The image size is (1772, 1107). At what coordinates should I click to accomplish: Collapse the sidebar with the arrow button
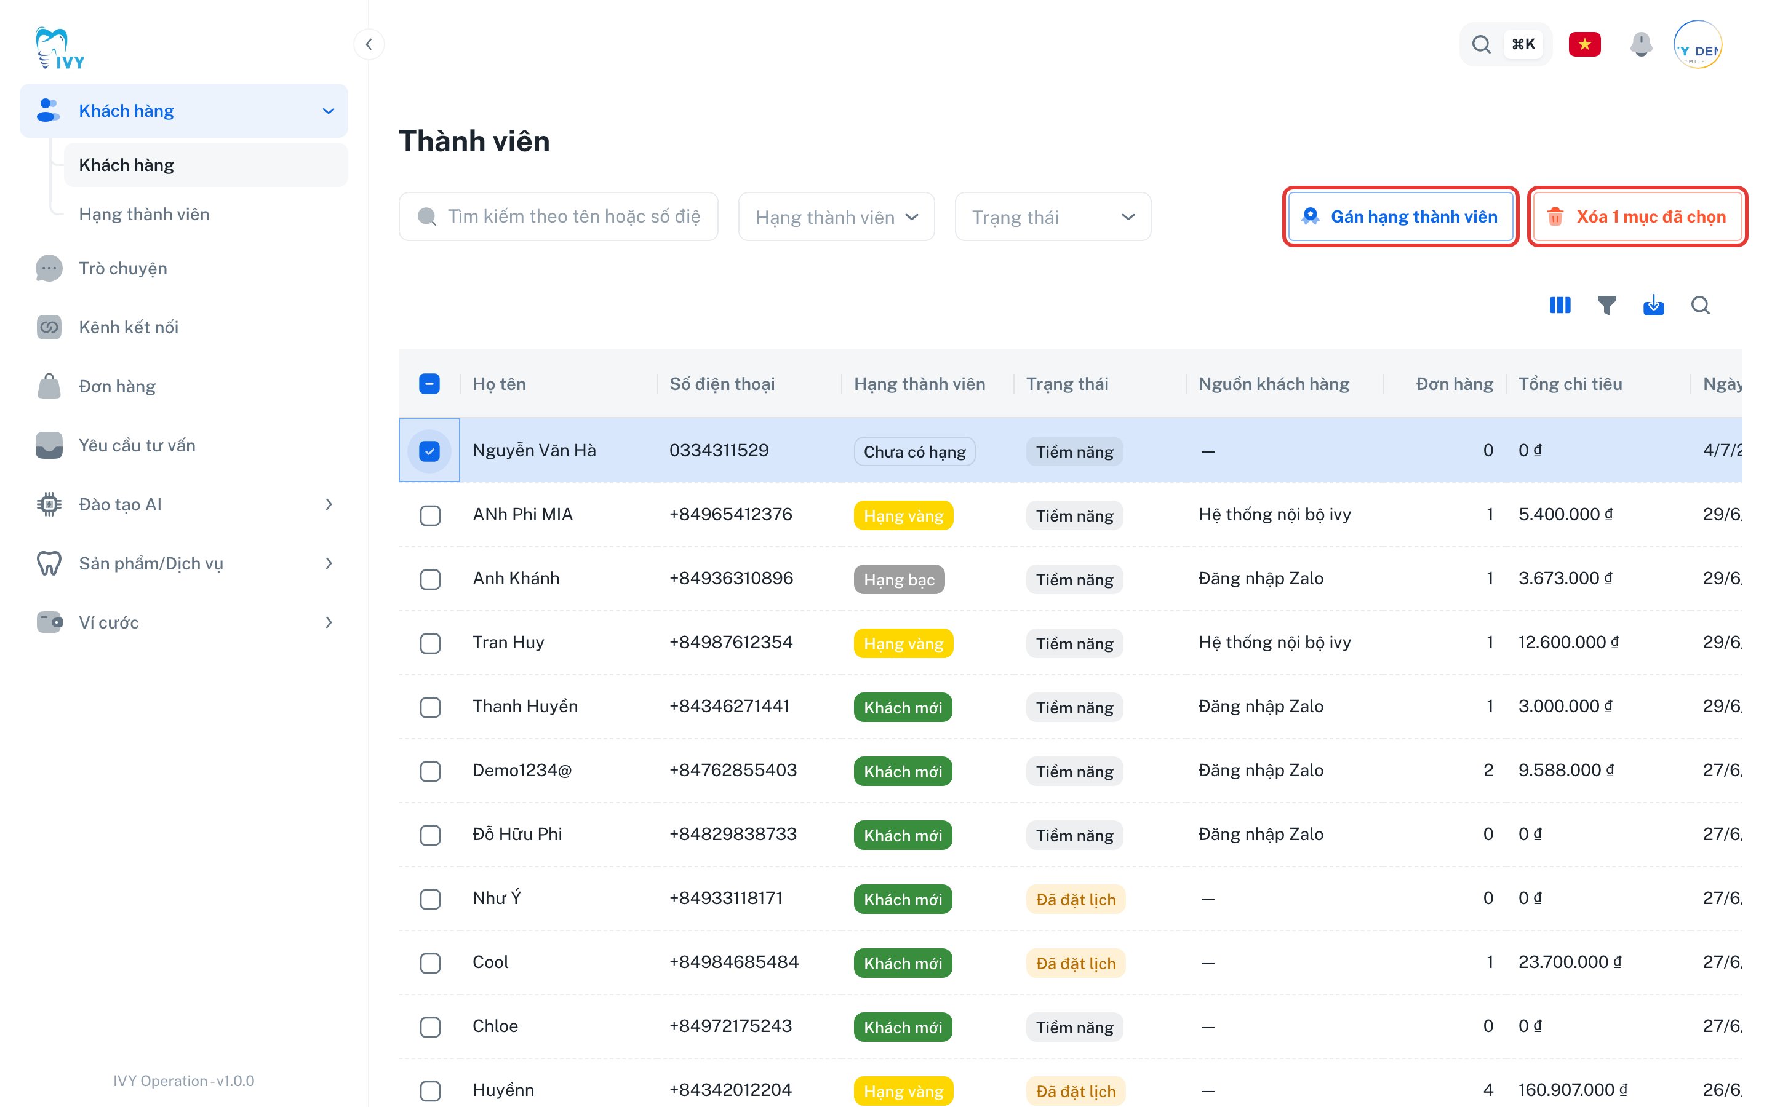pyautogui.click(x=369, y=44)
